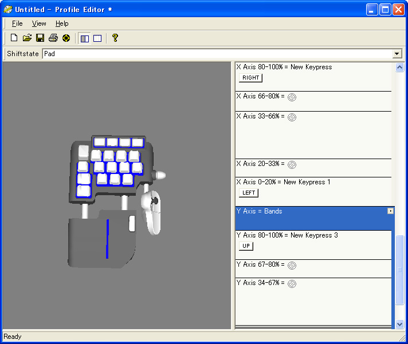
Task: Click the joystick hat on the 3D model
Action: (x=155, y=201)
